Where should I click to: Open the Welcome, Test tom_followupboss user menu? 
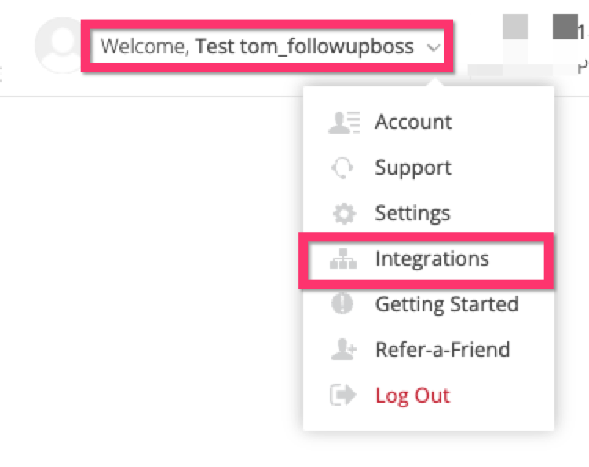coord(267,46)
